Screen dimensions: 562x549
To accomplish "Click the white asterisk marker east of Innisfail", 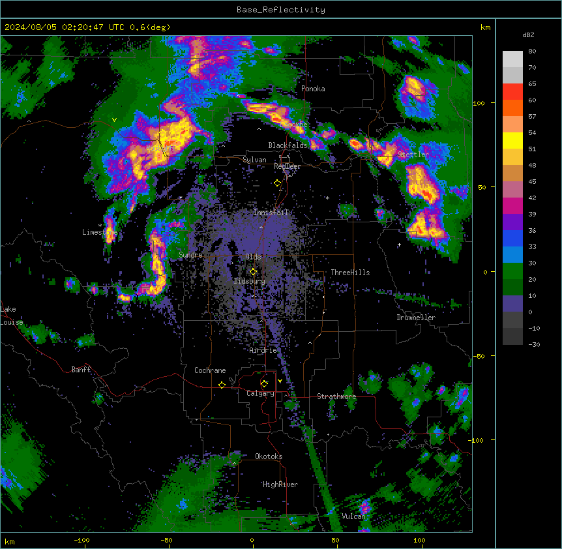I will tap(327, 198).
